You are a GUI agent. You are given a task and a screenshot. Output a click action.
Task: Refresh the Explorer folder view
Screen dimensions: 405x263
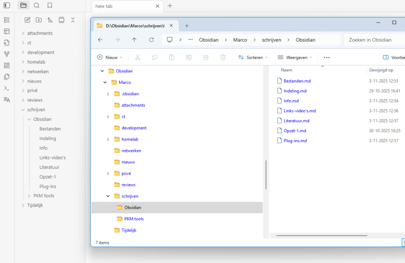pyautogui.click(x=151, y=40)
